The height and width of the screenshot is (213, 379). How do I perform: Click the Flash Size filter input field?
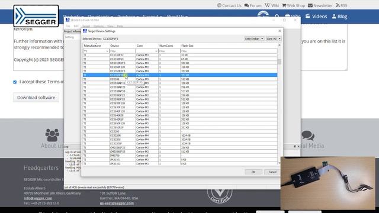(x=229, y=51)
